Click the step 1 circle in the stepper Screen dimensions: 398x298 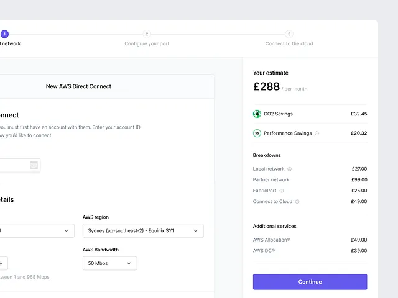[4, 34]
